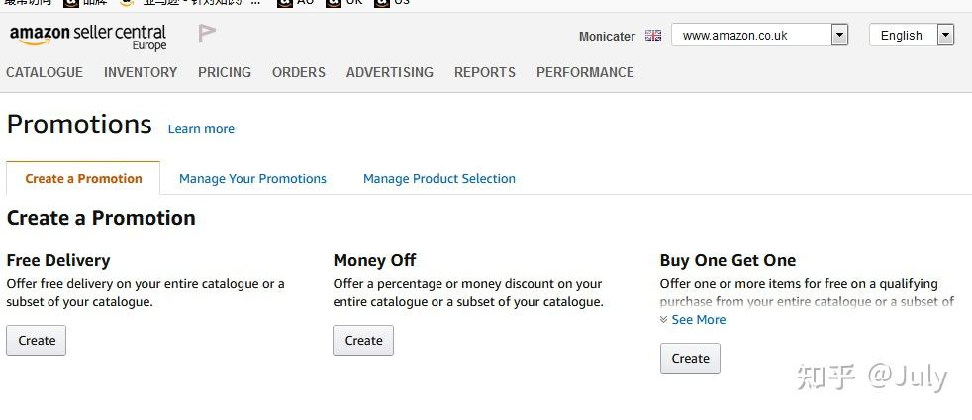Click the UK flag icon next to Monicater

coord(653,36)
